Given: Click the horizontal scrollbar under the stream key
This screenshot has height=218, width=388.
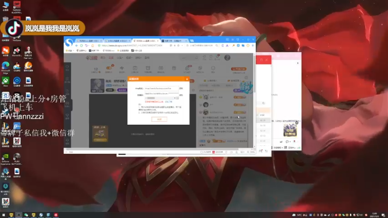Looking at the screenshot, I should pyautogui.click(x=162, y=98).
